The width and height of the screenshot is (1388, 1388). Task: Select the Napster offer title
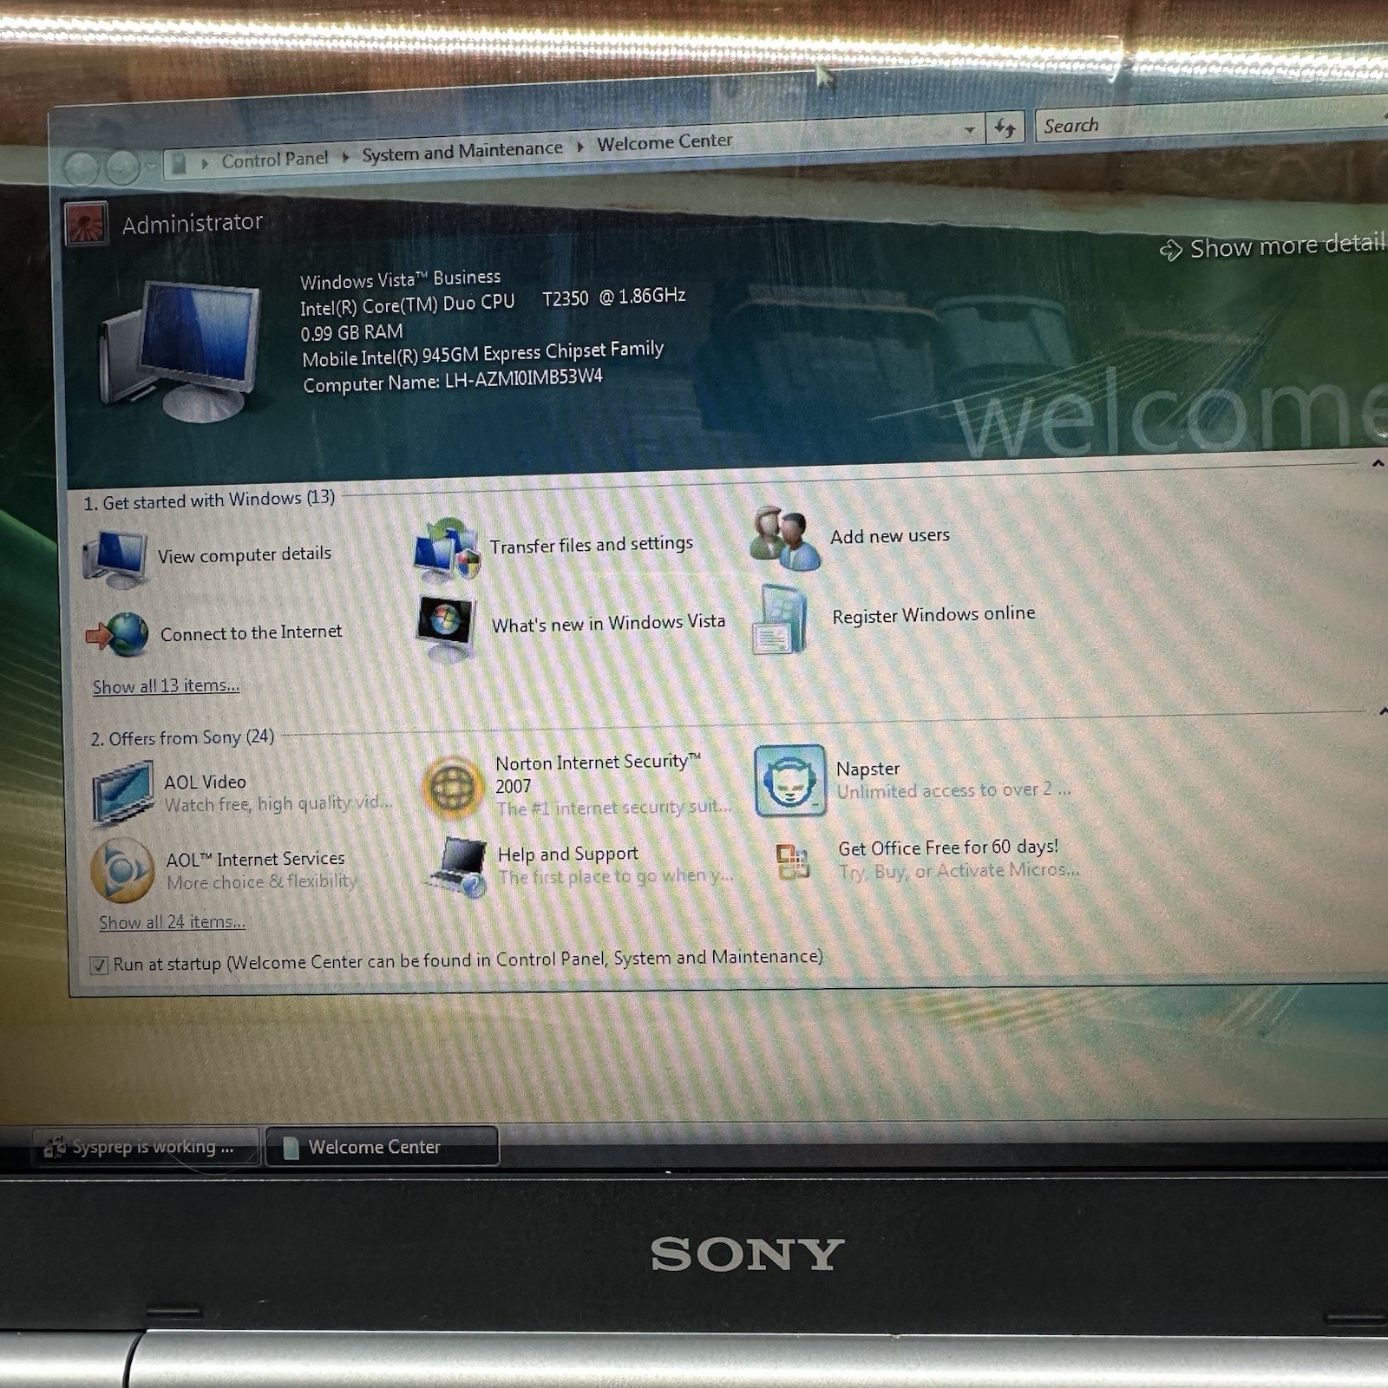867,769
